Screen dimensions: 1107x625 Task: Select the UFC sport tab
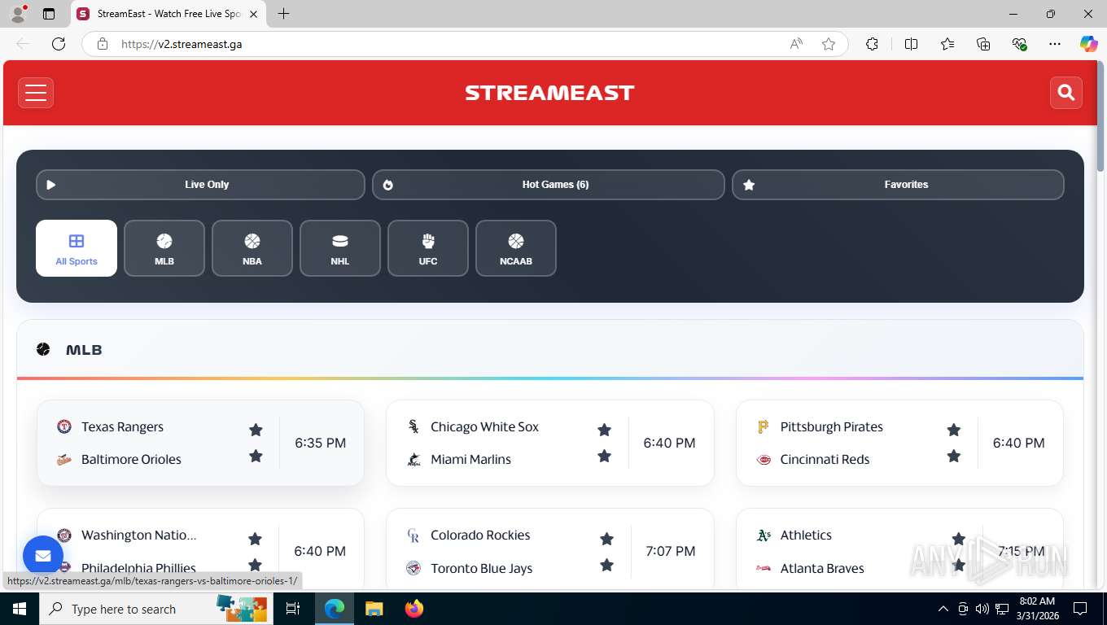(x=428, y=248)
